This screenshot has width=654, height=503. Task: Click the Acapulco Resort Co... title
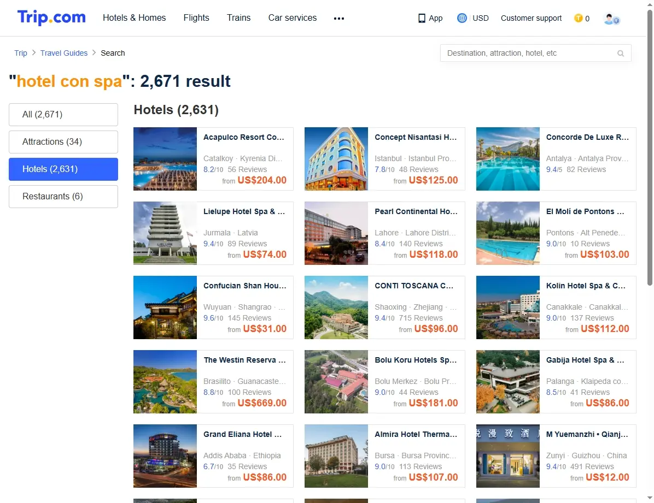pyautogui.click(x=243, y=137)
